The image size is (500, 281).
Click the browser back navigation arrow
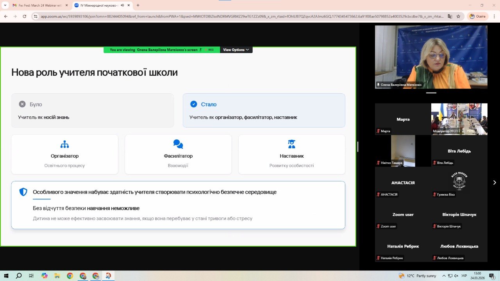pyautogui.click(x=6, y=17)
